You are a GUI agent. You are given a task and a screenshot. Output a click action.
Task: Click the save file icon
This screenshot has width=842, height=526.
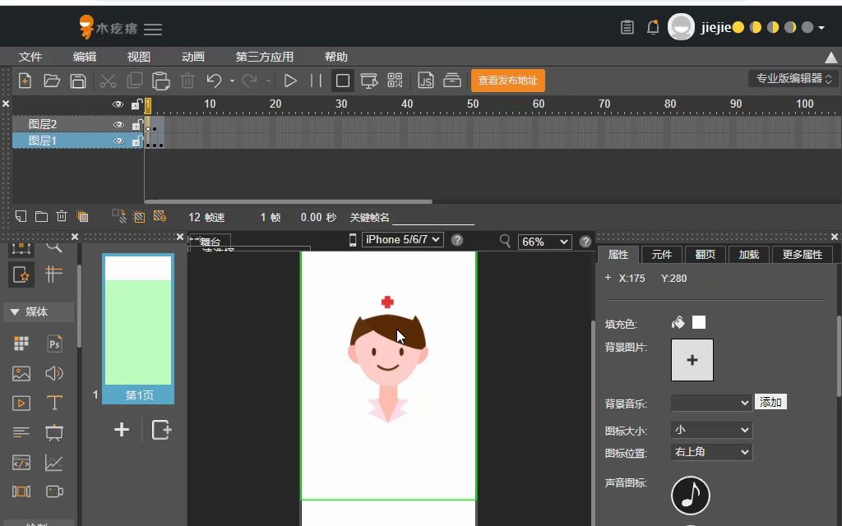click(78, 81)
